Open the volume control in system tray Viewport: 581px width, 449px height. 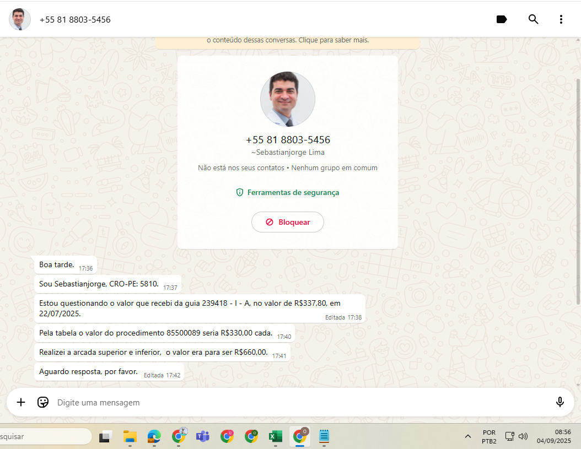tap(523, 436)
